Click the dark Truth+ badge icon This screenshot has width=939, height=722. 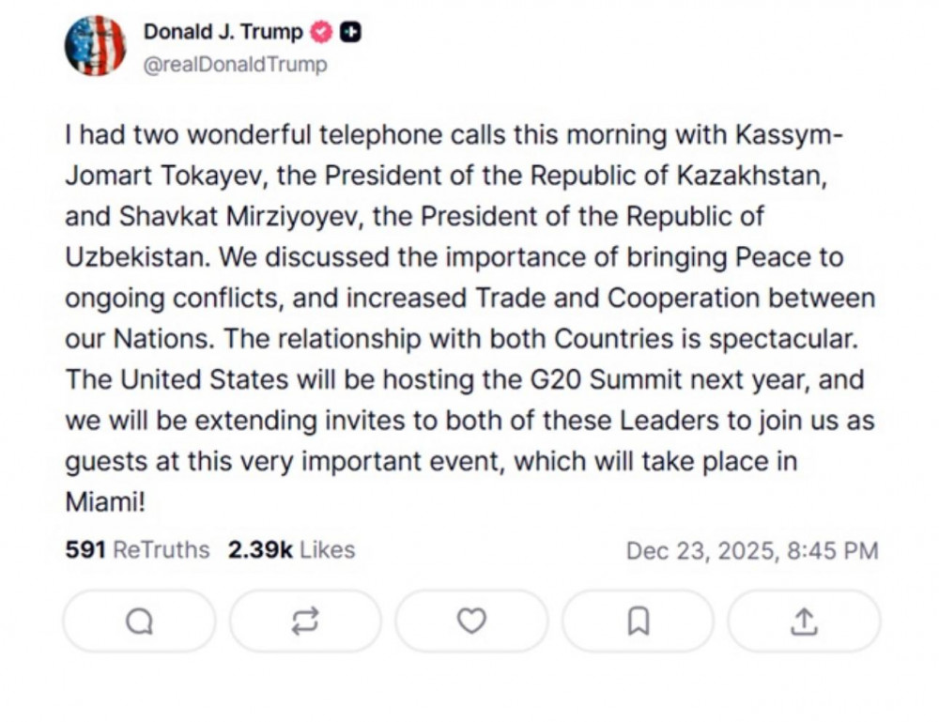[x=349, y=30]
